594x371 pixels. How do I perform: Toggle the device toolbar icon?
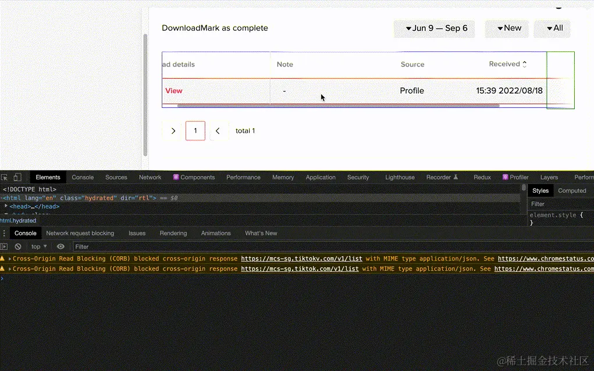coord(17,177)
